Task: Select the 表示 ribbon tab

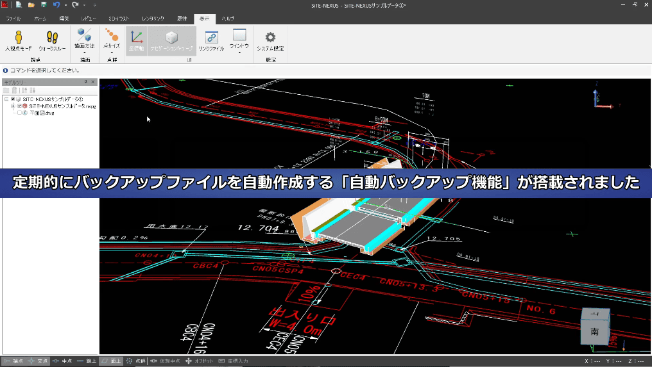Action: [204, 19]
